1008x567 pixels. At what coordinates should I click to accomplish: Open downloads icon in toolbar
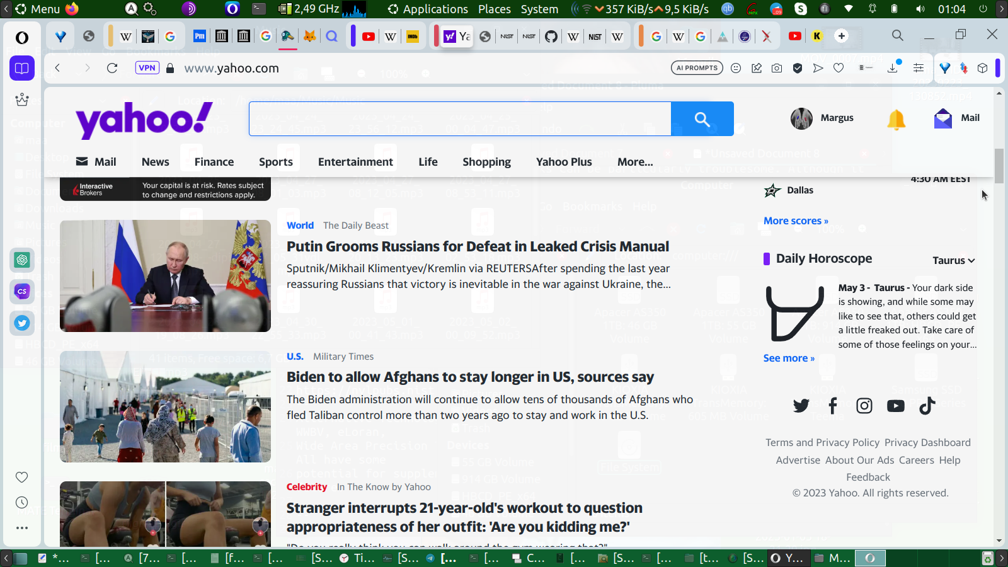(x=893, y=68)
